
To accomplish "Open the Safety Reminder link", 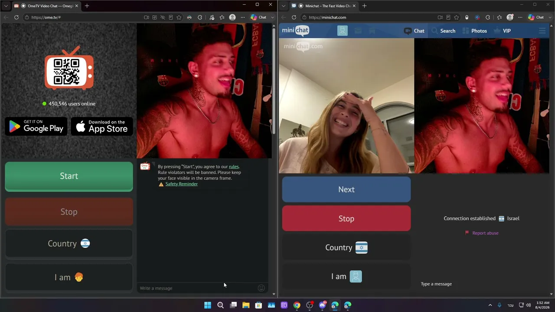I will pyautogui.click(x=181, y=184).
